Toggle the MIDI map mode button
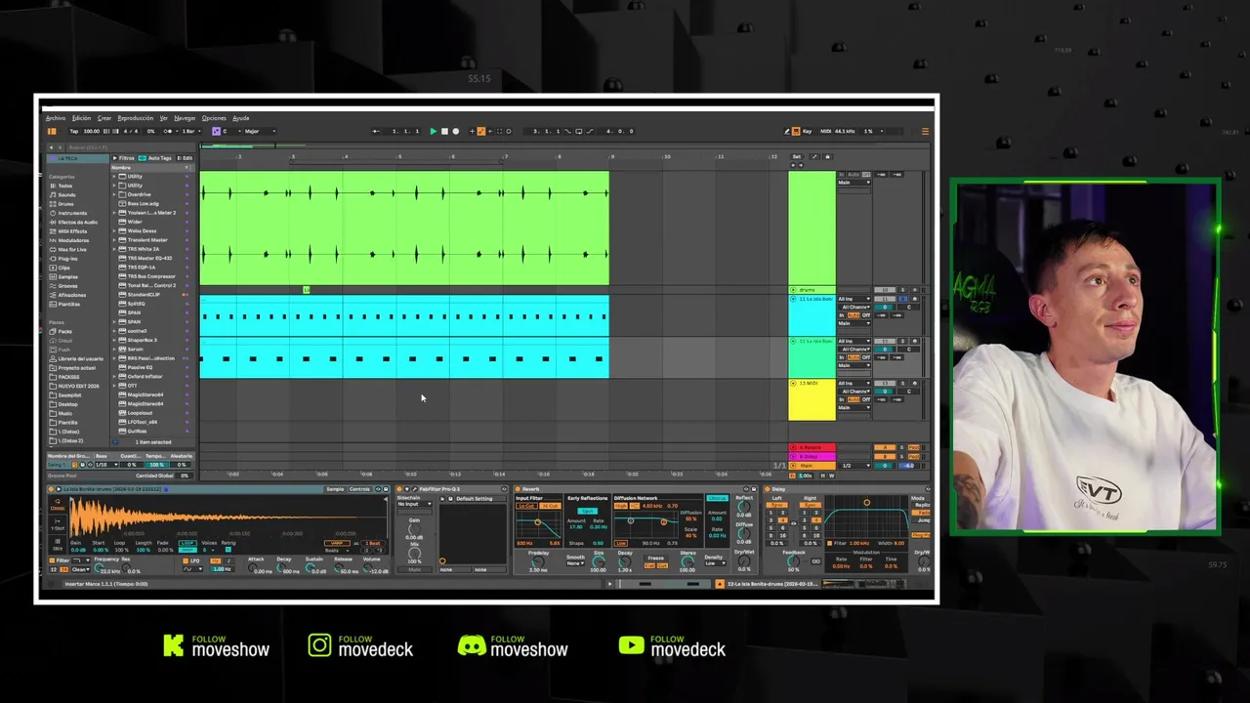This screenshot has width=1250, height=703. [825, 131]
